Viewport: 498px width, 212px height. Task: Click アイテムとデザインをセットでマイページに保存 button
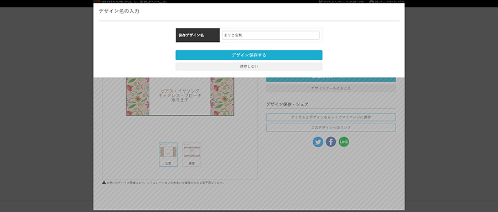pos(331,117)
